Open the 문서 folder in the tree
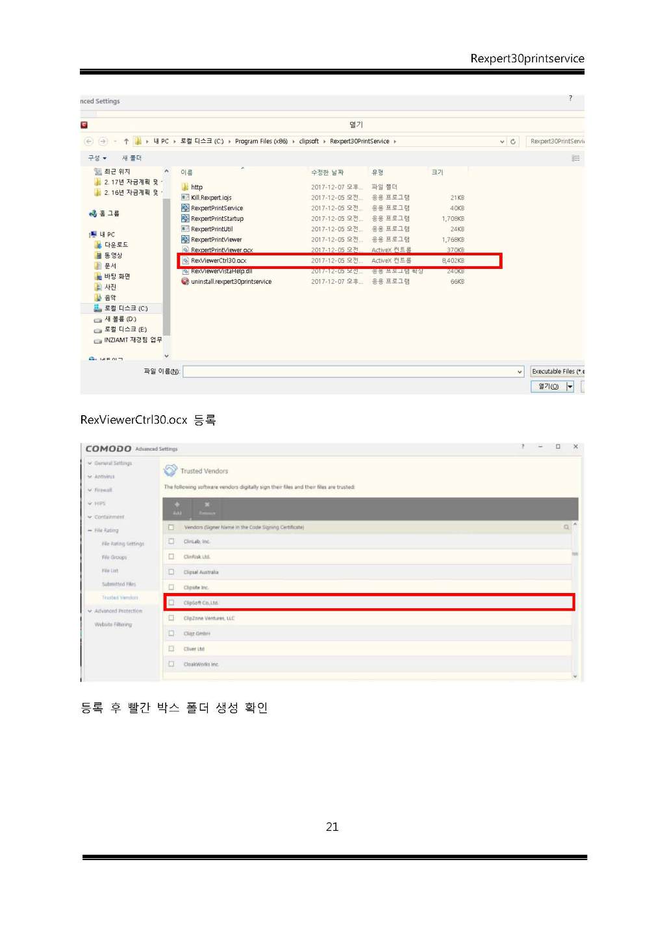The width and height of the screenshot is (665, 940). coord(105,266)
